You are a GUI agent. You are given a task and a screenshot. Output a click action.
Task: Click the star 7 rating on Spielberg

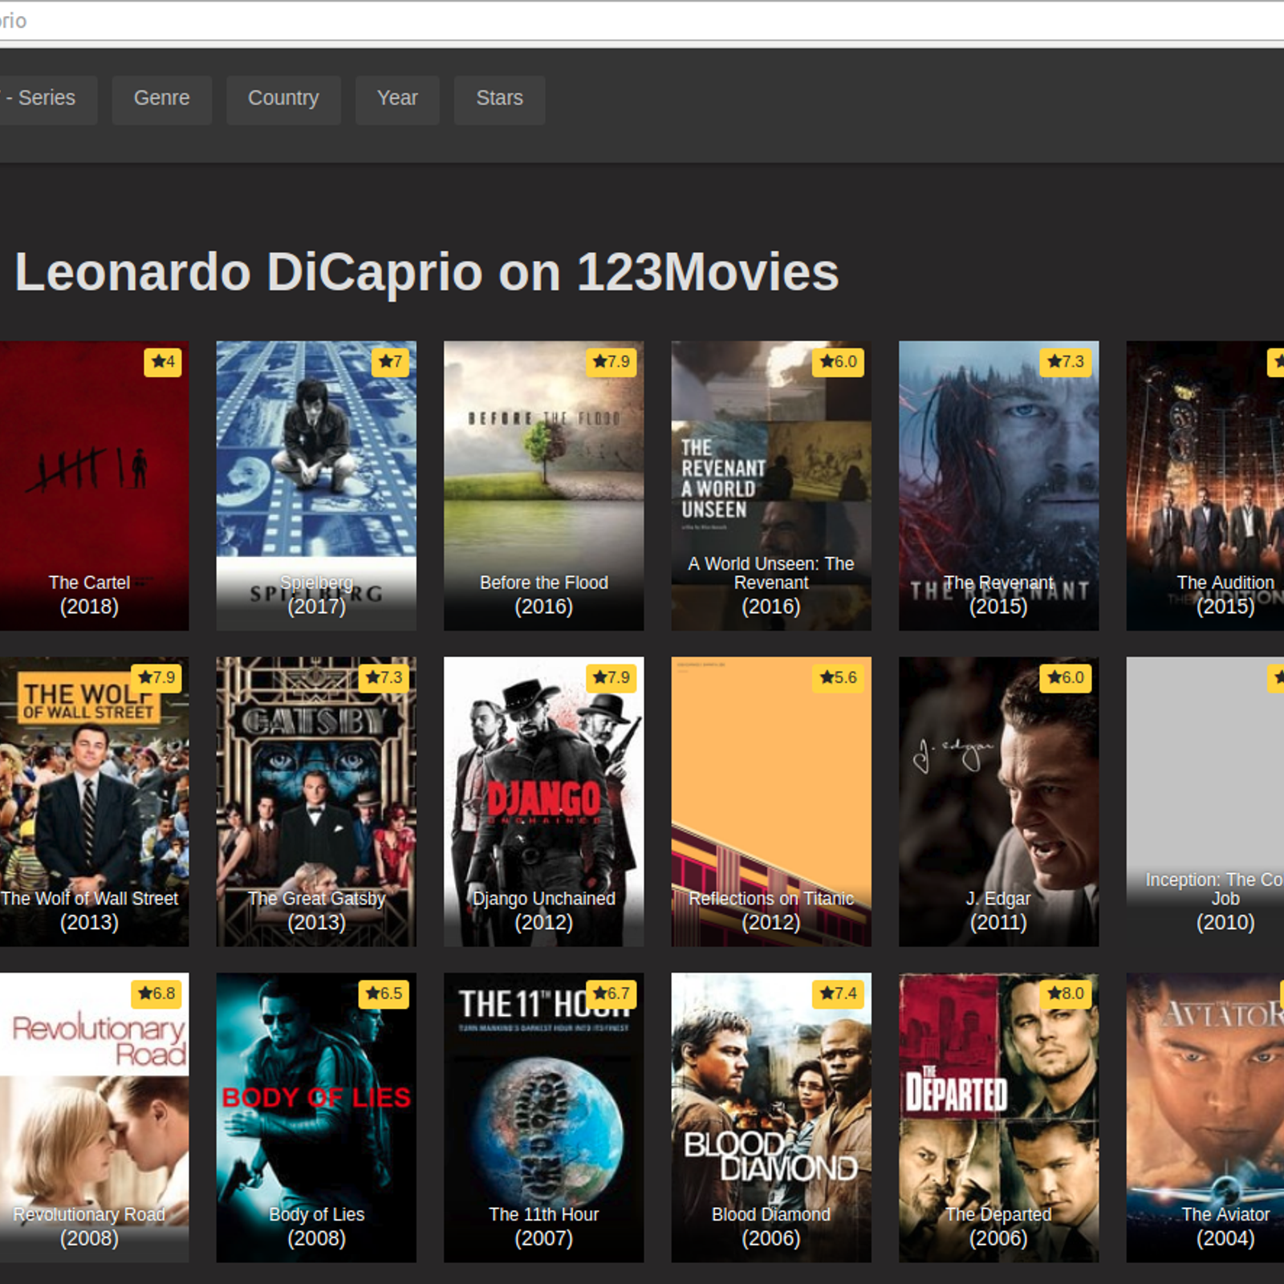point(391,362)
